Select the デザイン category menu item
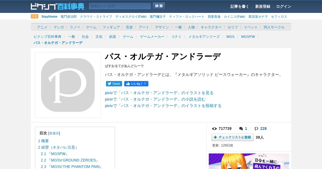 pyautogui.click(x=162, y=27)
